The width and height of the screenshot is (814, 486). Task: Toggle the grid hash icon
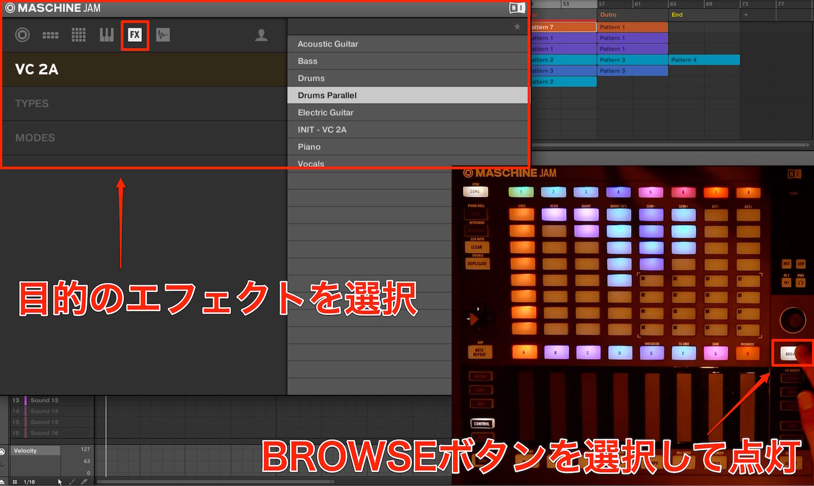pos(15,482)
